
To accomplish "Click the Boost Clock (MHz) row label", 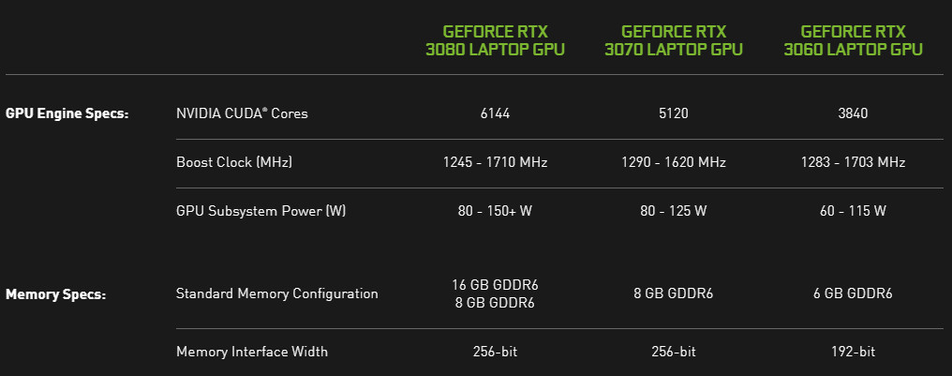I will pyautogui.click(x=234, y=162).
